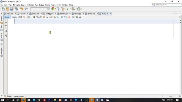Open the File menu

pos(2,5)
